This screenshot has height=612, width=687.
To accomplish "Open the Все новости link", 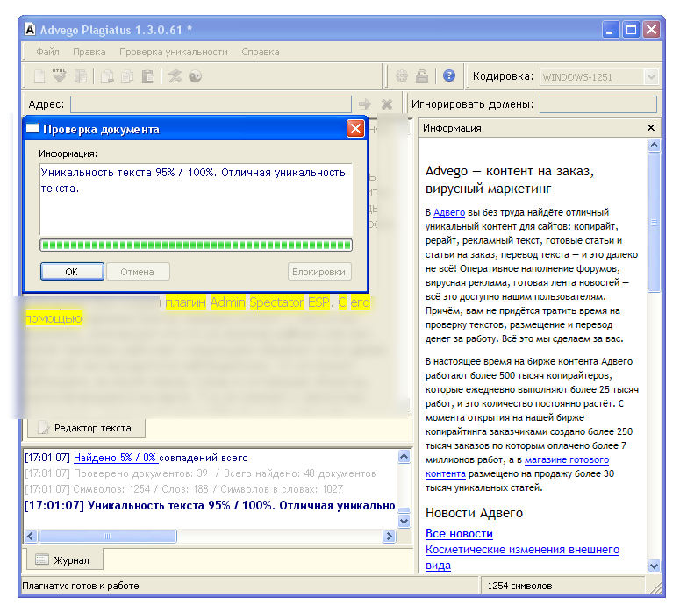I will click(459, 534).
